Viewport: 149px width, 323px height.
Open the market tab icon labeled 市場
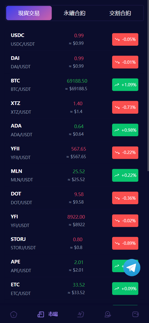tap(48, 314)
